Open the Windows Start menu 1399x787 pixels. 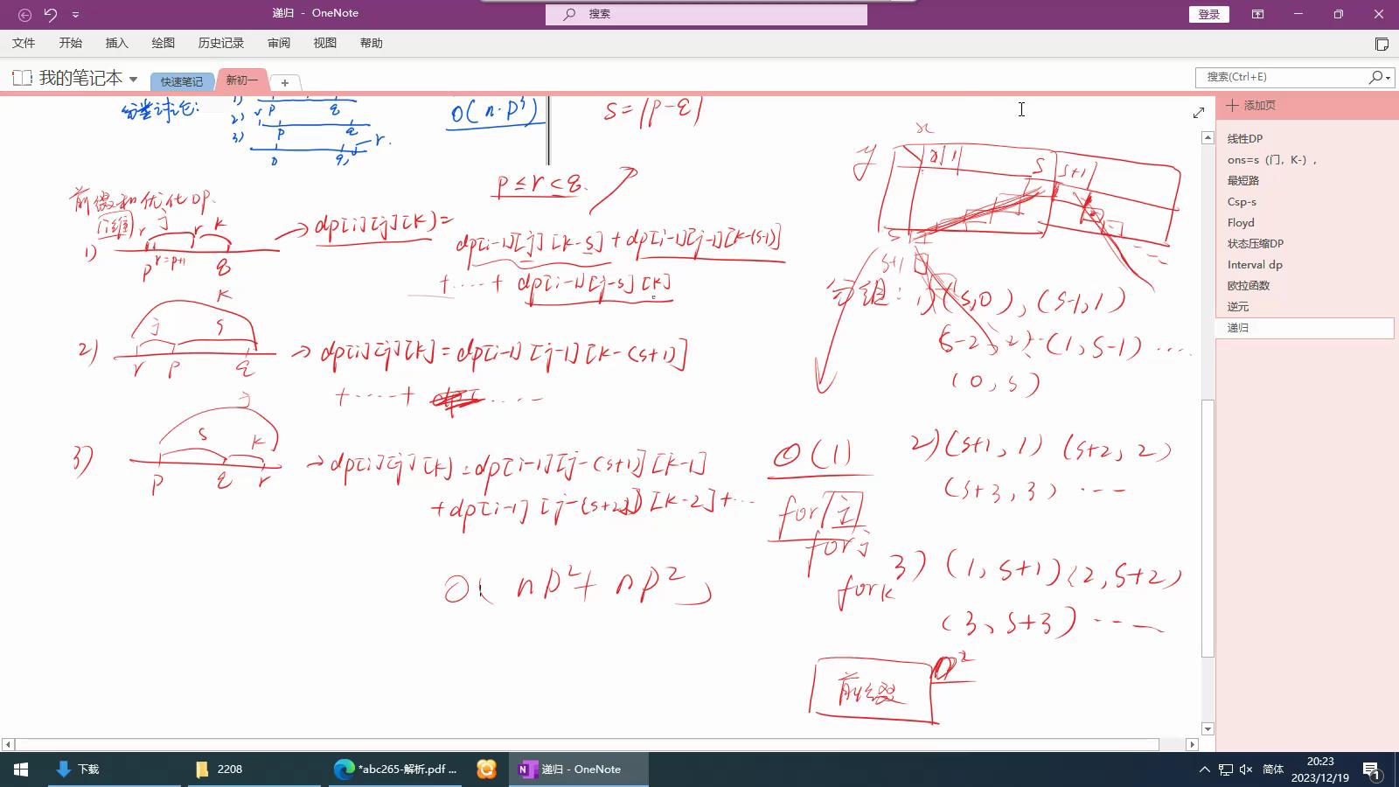click(x=21, y=770)
